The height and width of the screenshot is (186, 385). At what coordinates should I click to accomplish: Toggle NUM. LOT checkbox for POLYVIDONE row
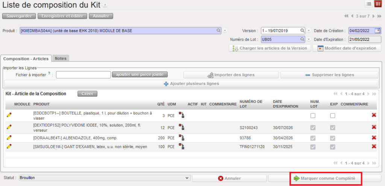(313, 128)
